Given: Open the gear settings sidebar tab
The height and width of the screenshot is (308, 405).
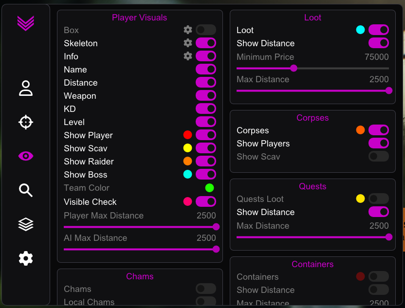Looking at the screenshot, I should click(26, 258).
